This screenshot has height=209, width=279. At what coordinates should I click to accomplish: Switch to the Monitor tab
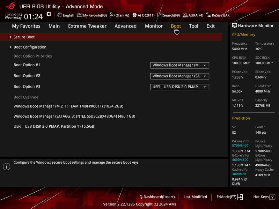pyautogui.click(x=154, y=26)
